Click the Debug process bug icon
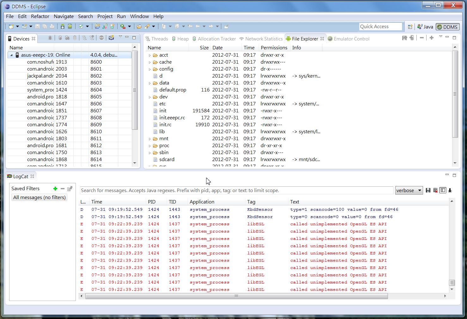467x319 pixels. [50, 38]
